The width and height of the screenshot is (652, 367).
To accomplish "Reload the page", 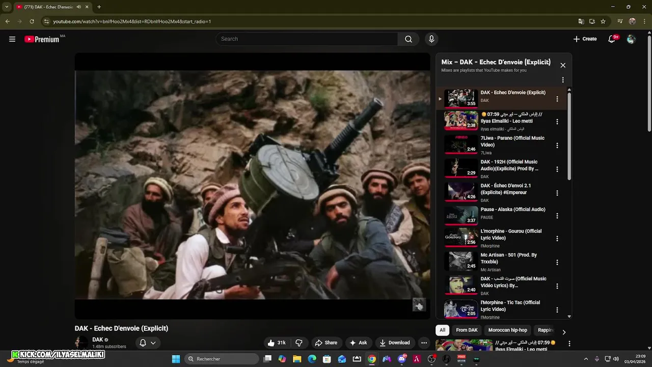I will [x=32, y=21].
